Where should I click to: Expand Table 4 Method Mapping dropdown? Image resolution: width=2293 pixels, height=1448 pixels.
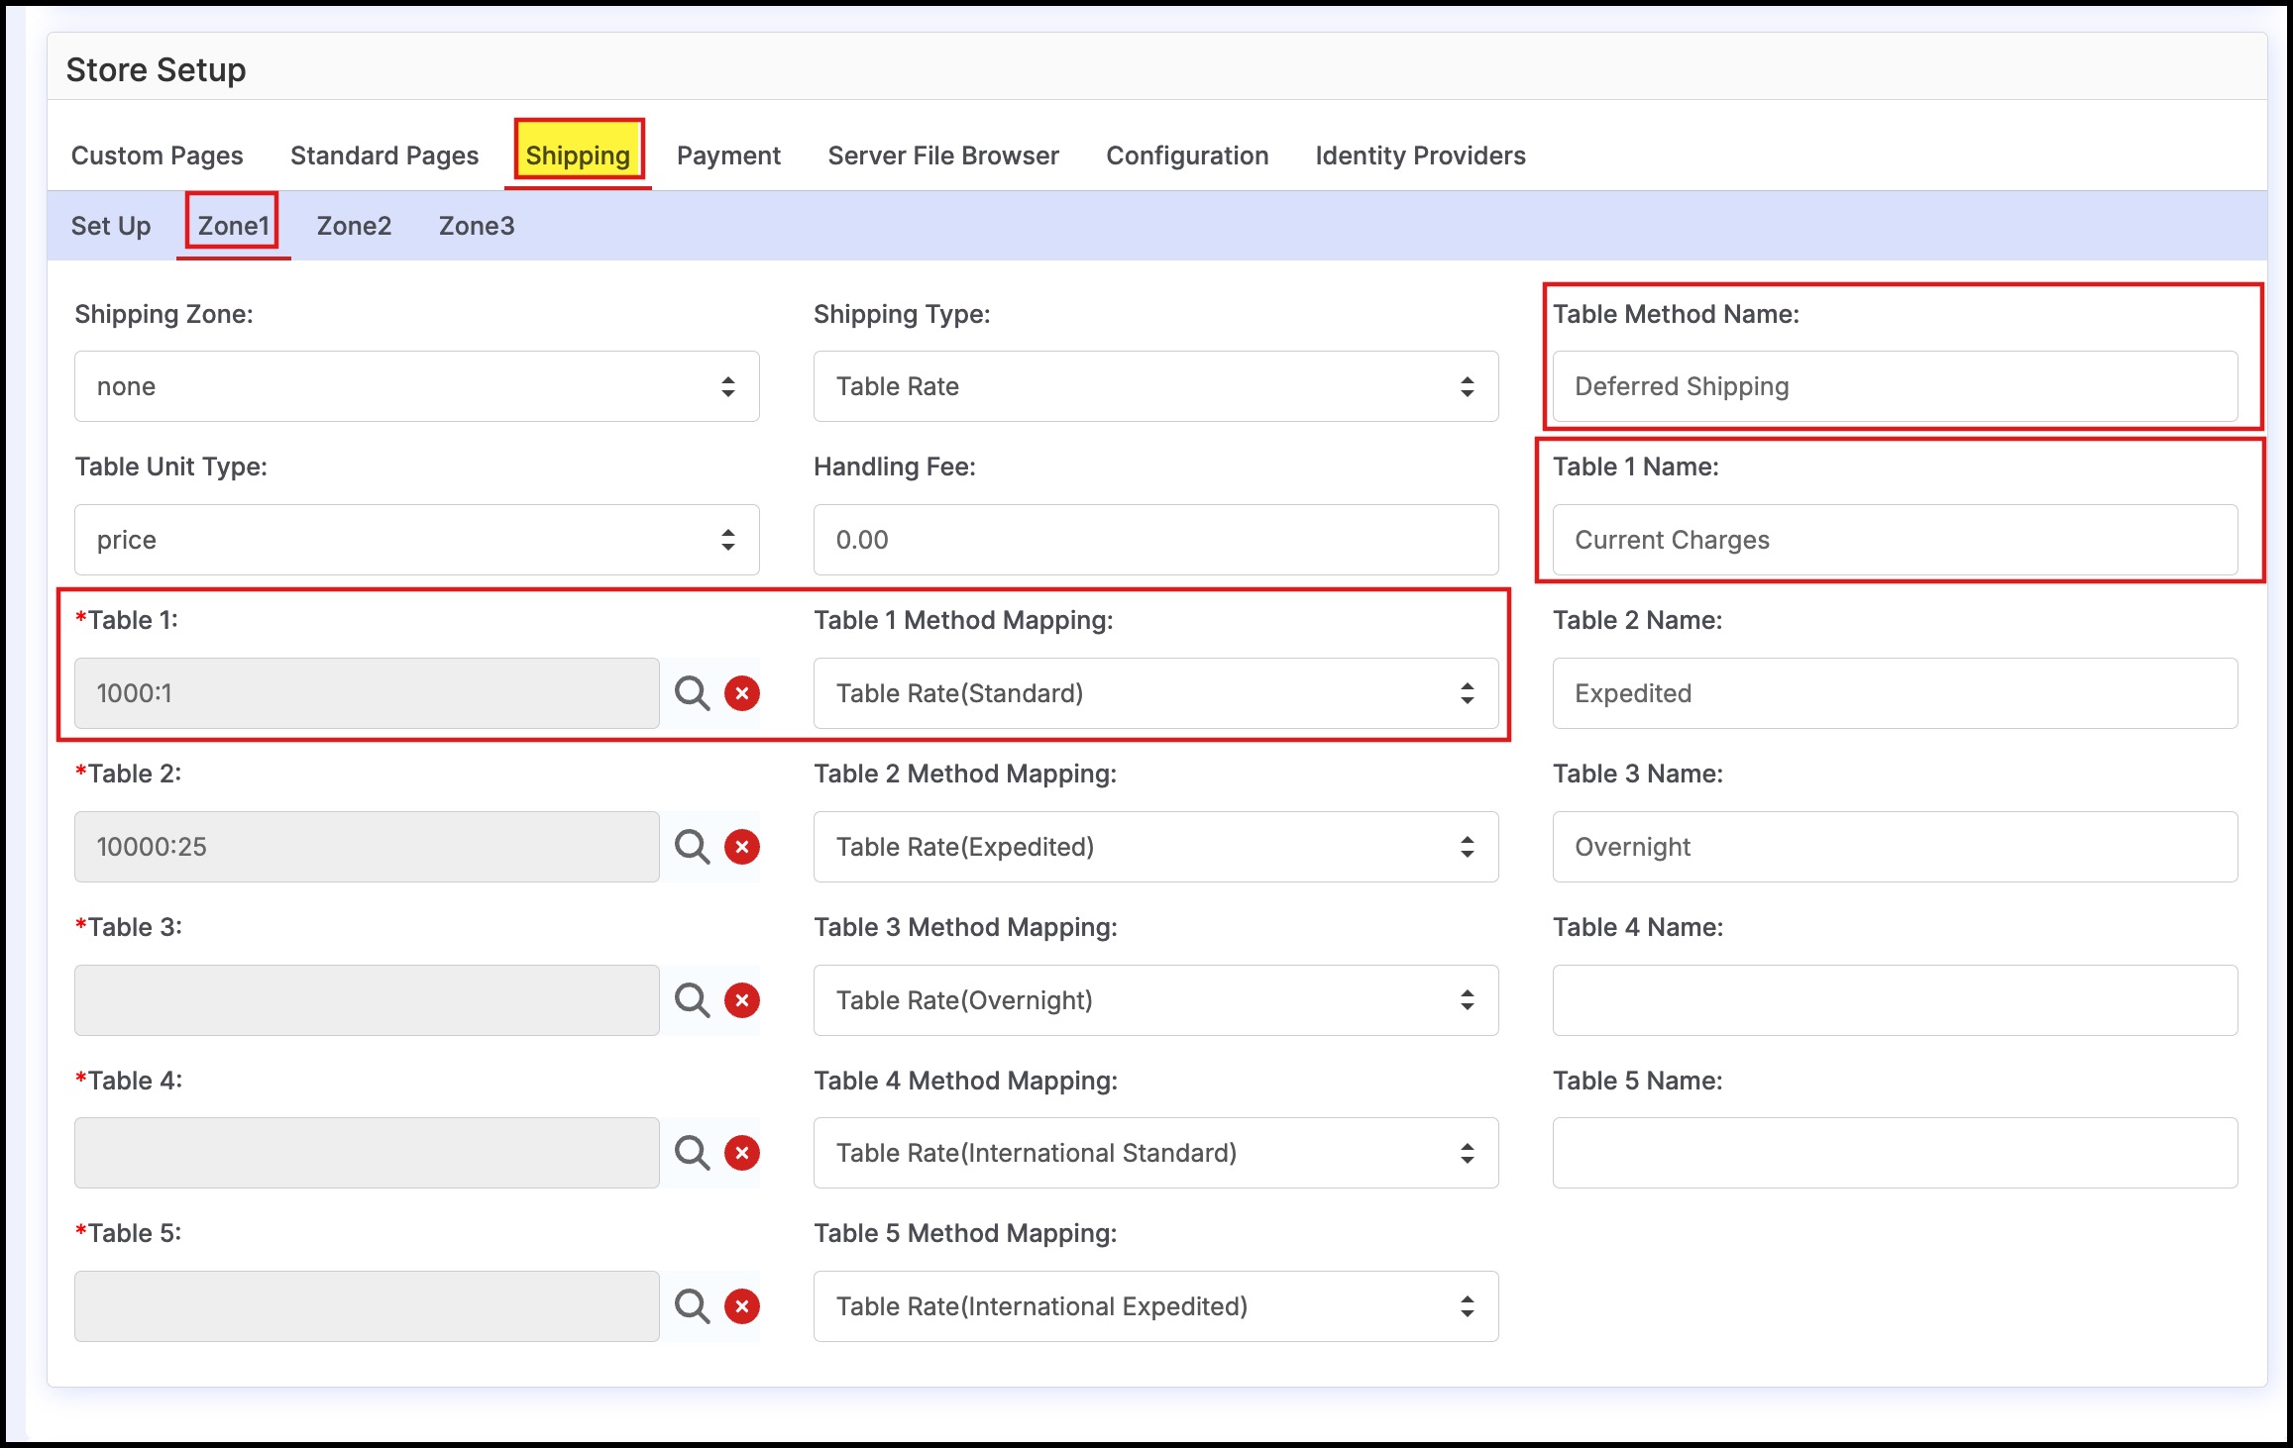tap(1155, 1153)
